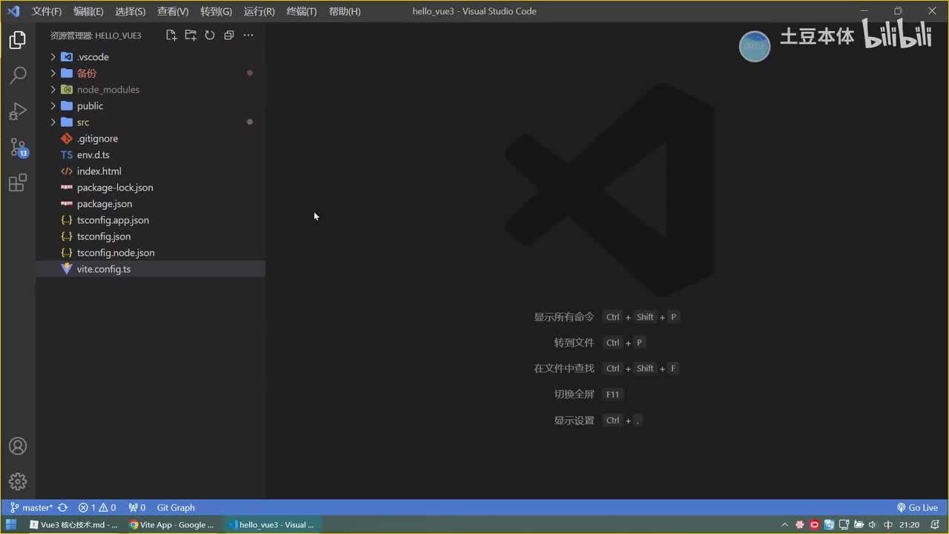Open the 转到(G) menu
Viewport: 949px width, 534px height.
click(x=216, y=11)
